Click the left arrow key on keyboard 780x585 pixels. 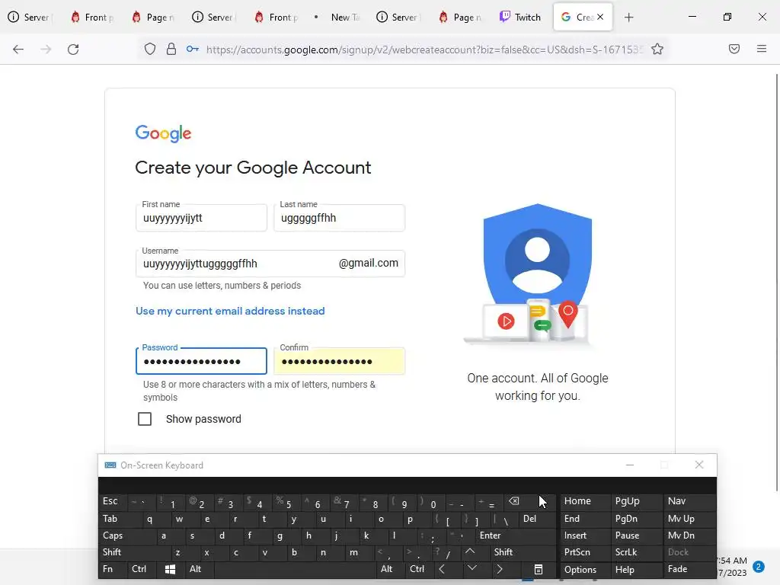tap(443, 569)
